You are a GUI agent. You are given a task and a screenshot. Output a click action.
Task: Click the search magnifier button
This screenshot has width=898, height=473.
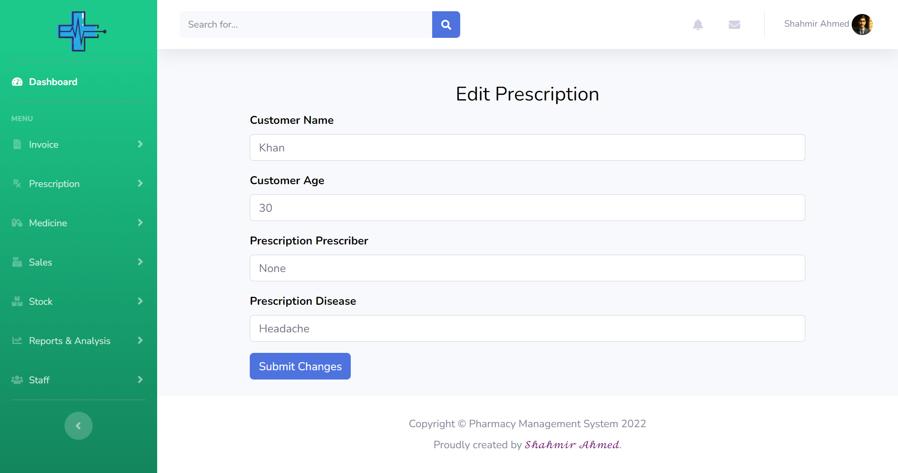click(x=446, y=25)
